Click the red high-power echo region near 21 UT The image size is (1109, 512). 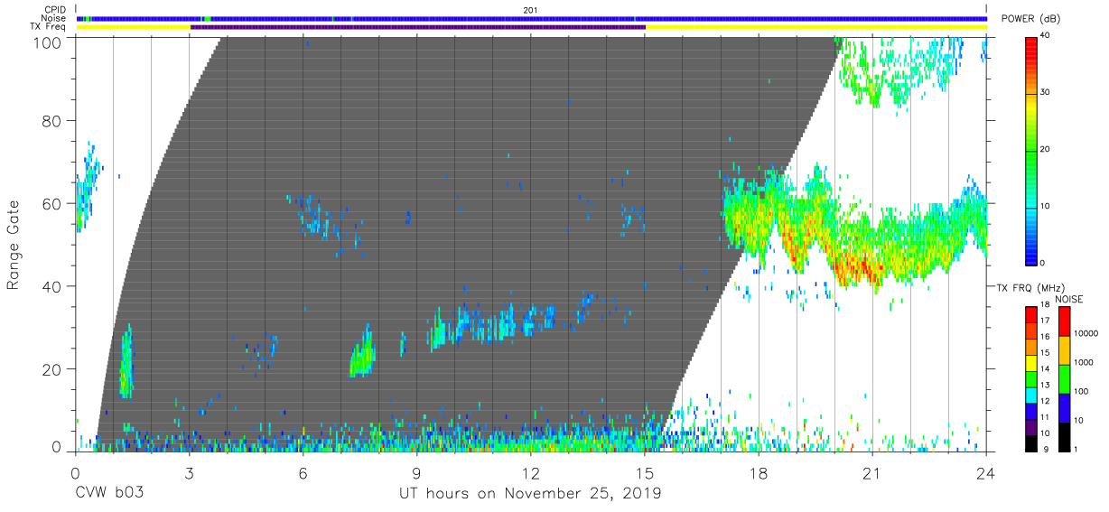(x=858, y=267)
